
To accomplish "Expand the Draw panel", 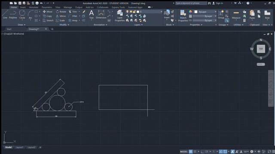I will [x=21, y=25].
